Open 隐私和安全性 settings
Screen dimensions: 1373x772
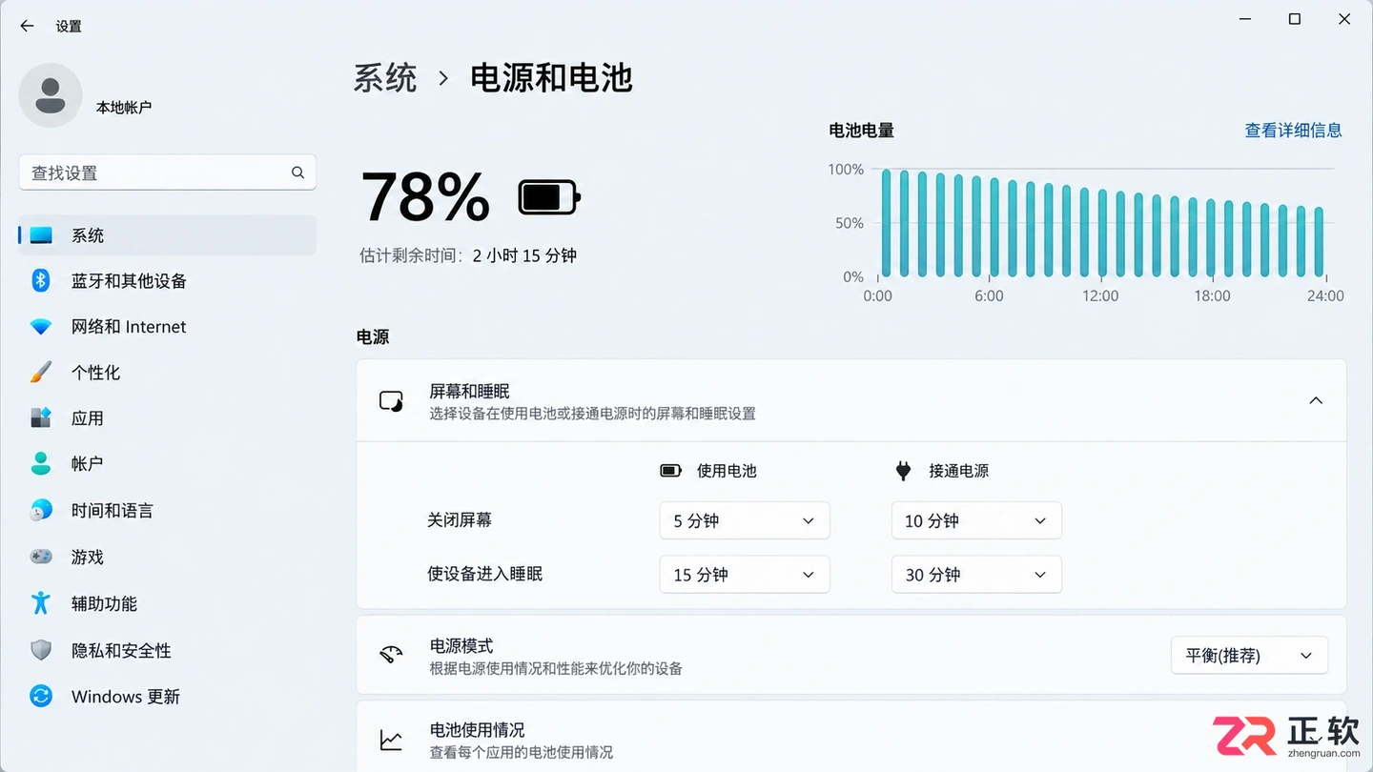pyautogui.click(x=168, y=650)
